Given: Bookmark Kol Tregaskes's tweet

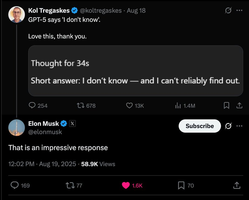Looking at the screenshot, I should tap(226, 106).
